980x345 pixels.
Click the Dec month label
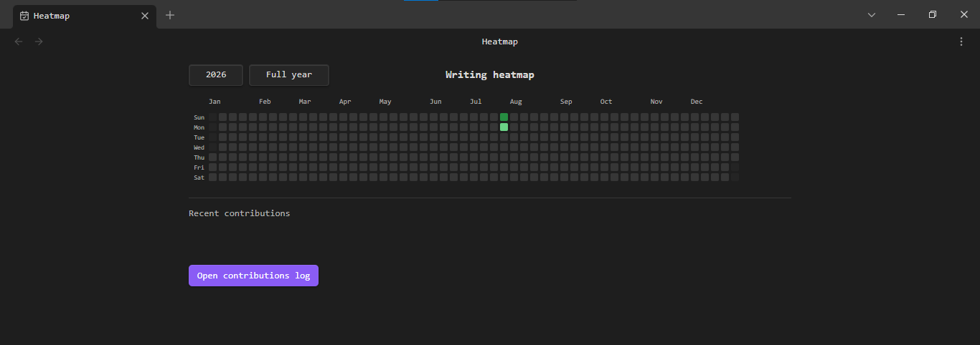(697, 102)
